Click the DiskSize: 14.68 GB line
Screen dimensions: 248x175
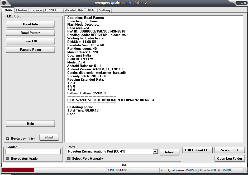click(x=82, y=42)
